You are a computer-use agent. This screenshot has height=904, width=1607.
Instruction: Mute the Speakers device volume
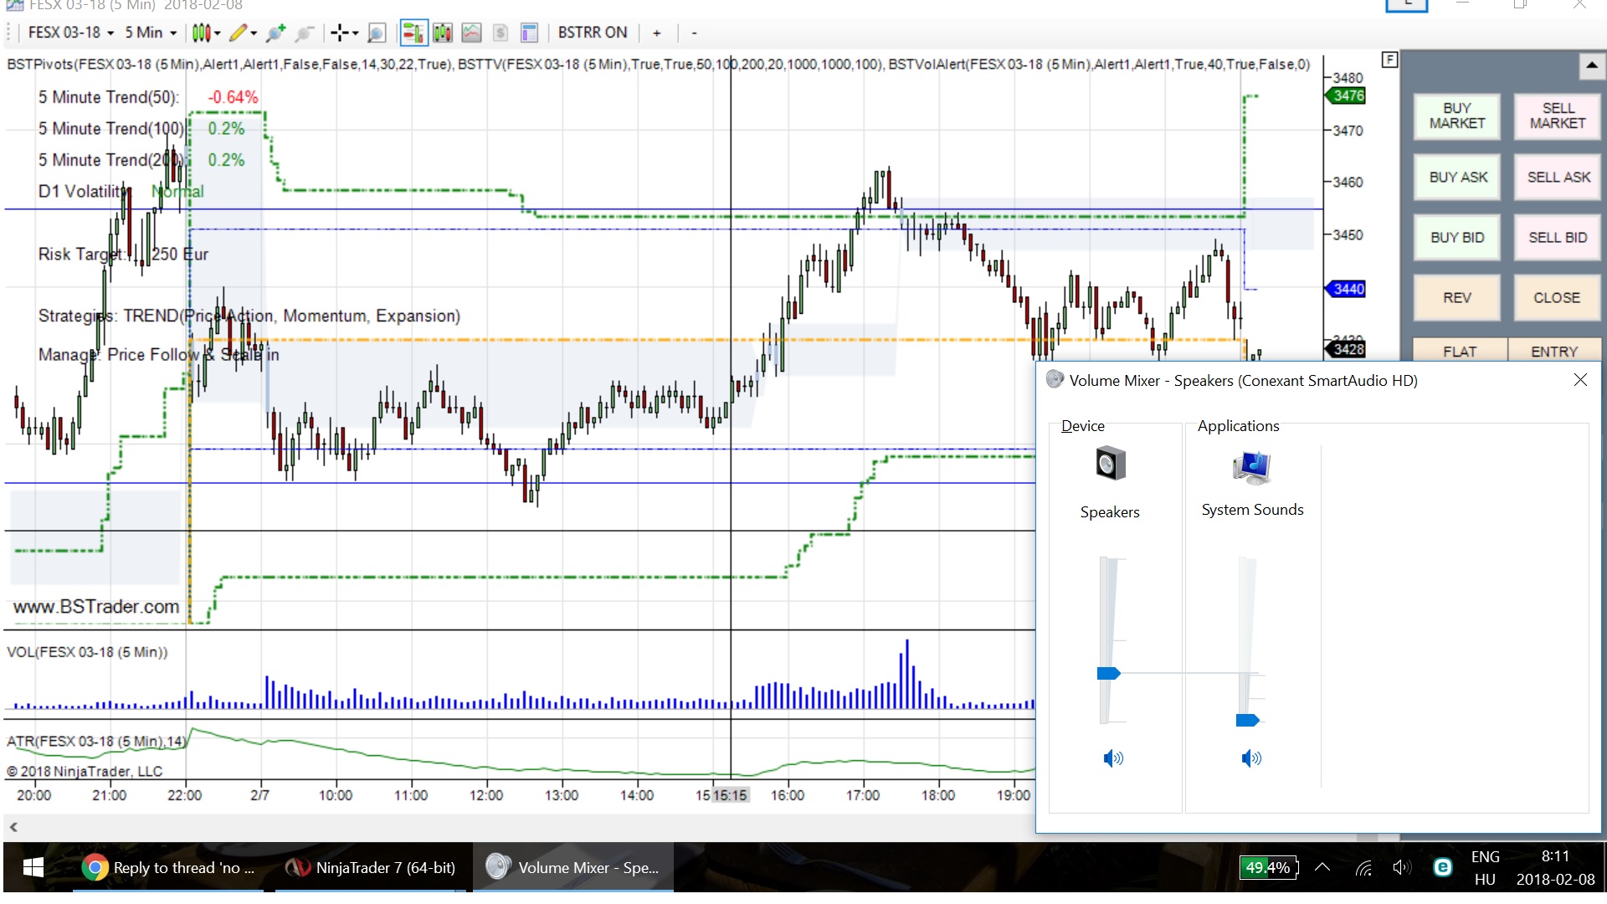pos(1112,758)
